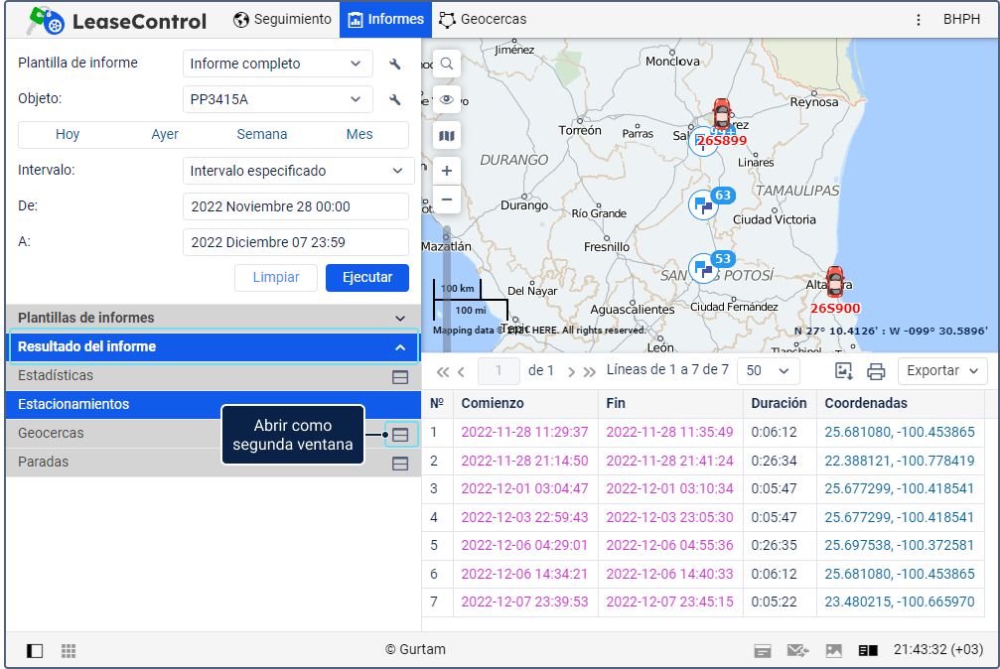Open Estadísticas as second window
The image size is (1000, 669).
[400, 376]
